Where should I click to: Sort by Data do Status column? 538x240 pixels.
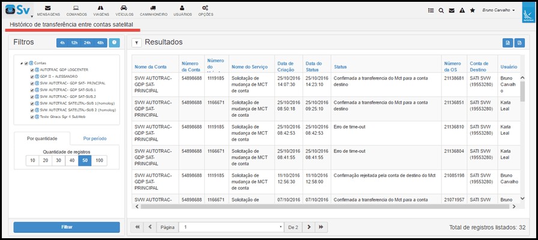314,66
